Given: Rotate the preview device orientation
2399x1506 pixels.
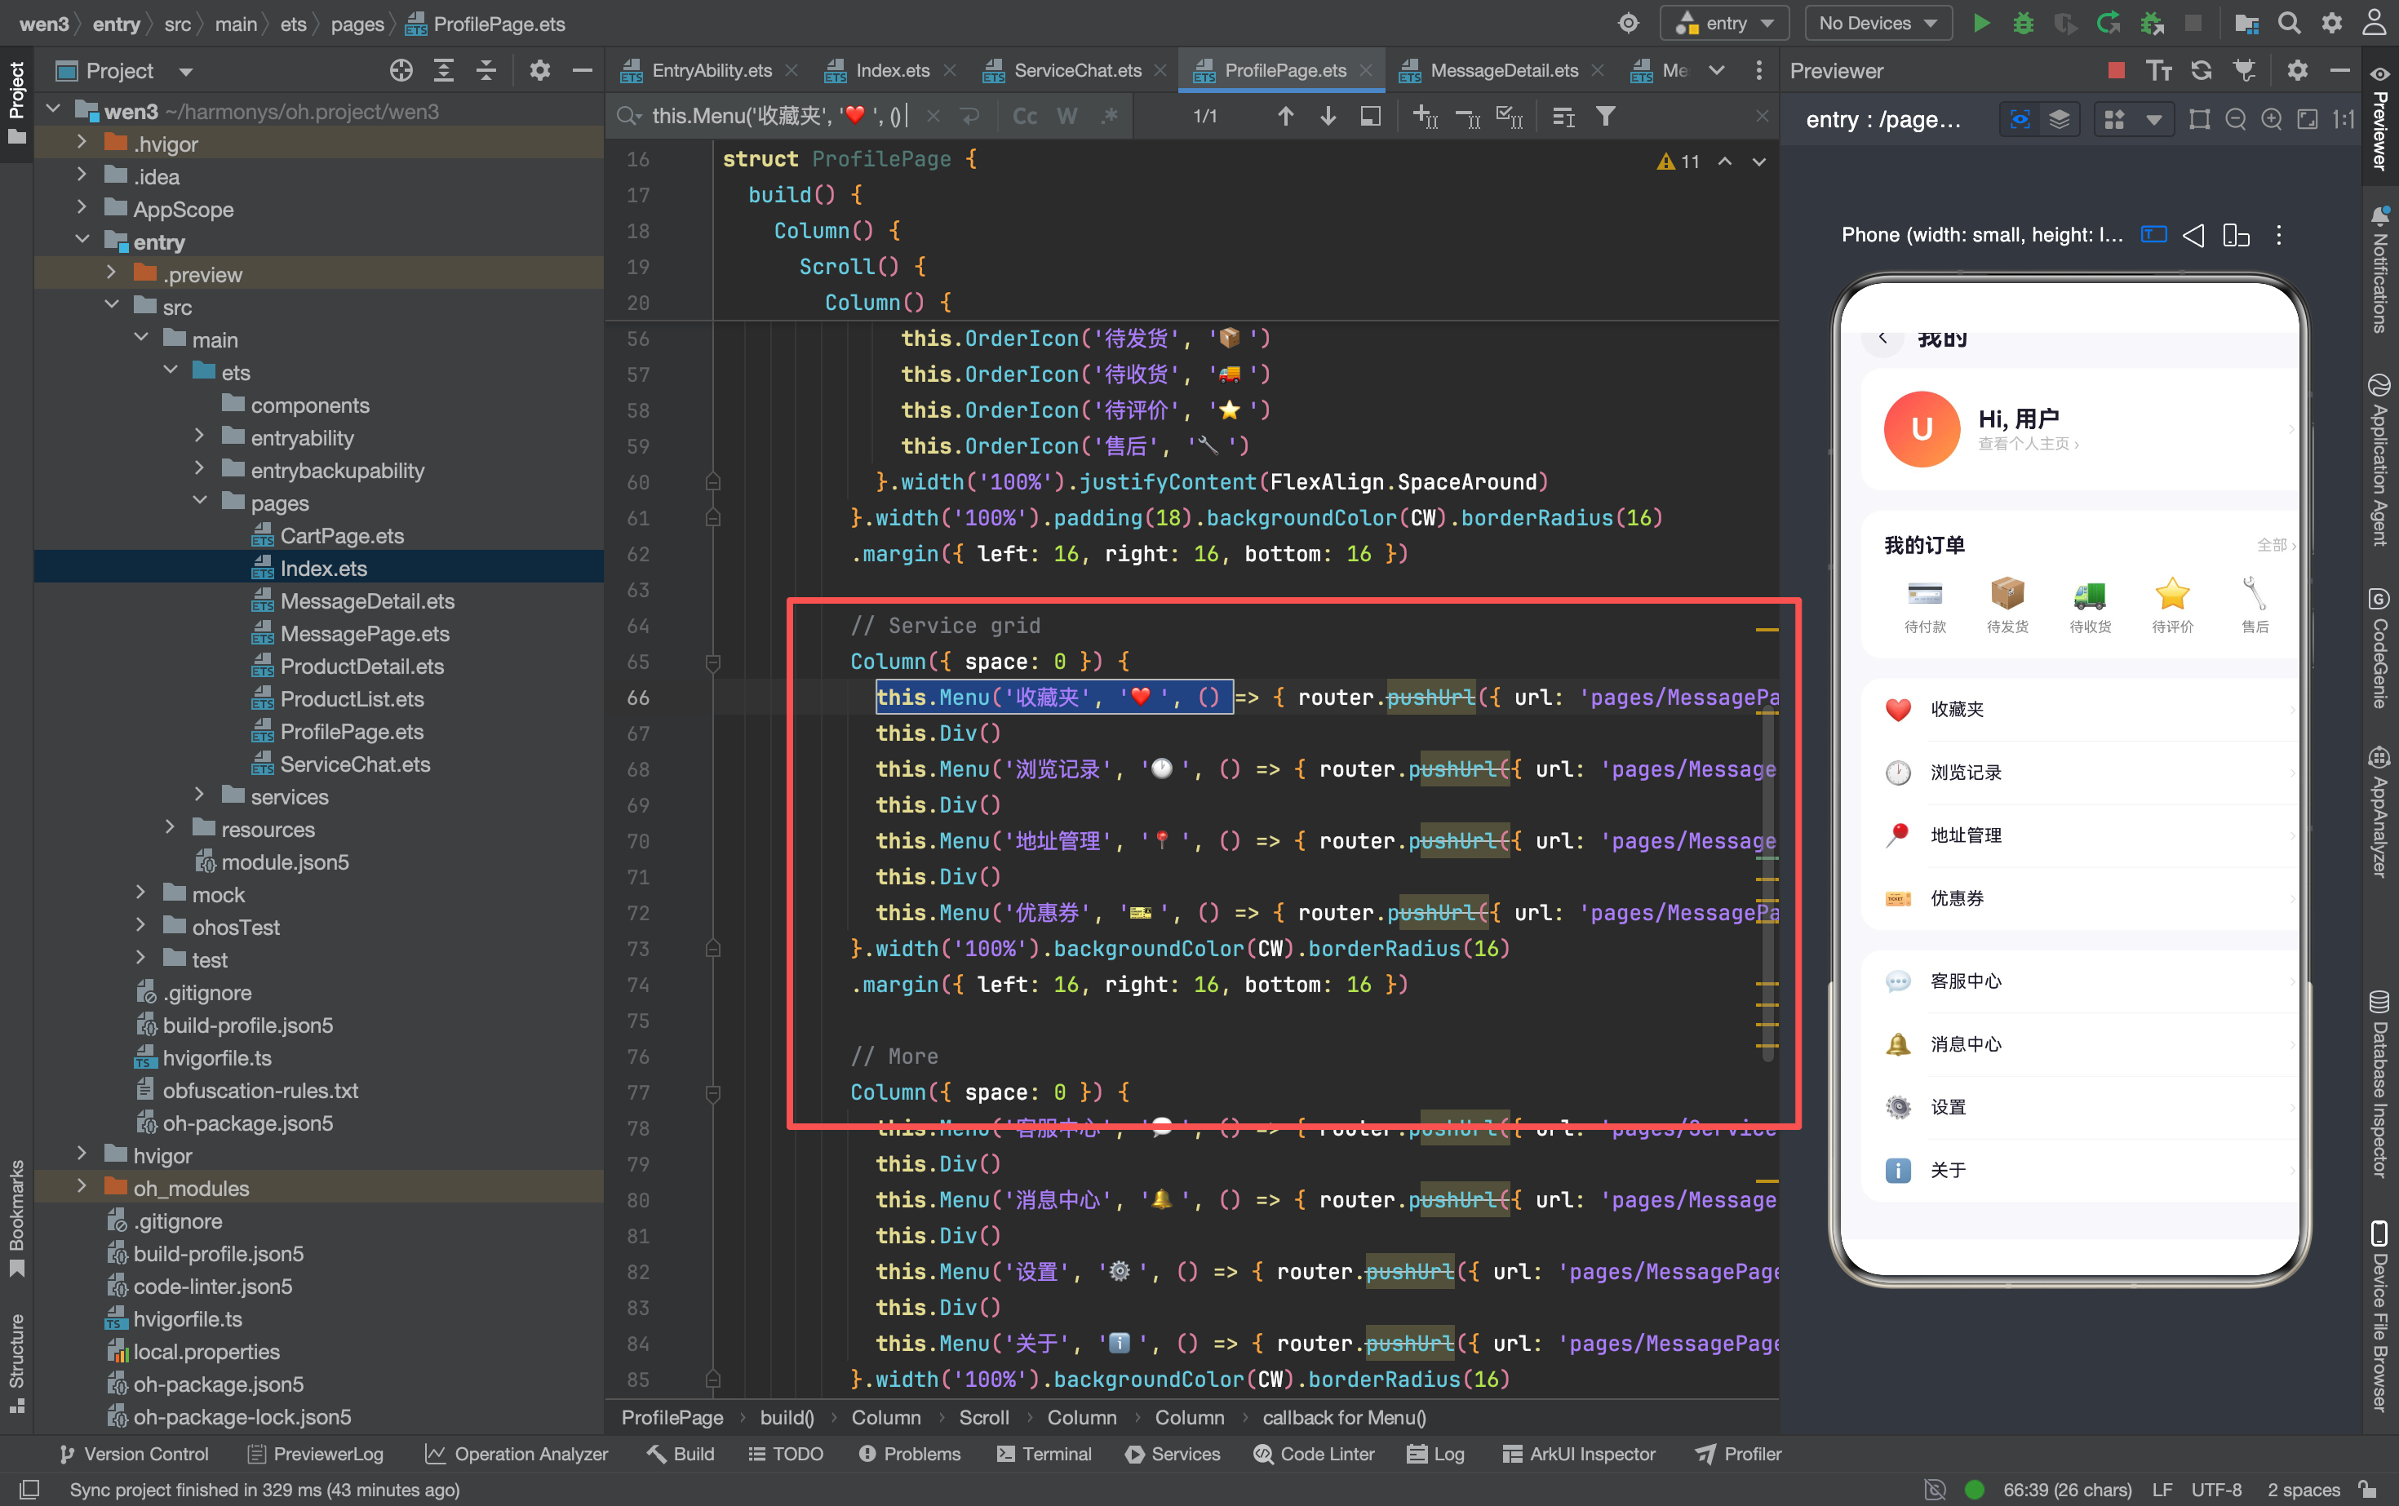Looking at the screenshot, I should (2237, 235).
